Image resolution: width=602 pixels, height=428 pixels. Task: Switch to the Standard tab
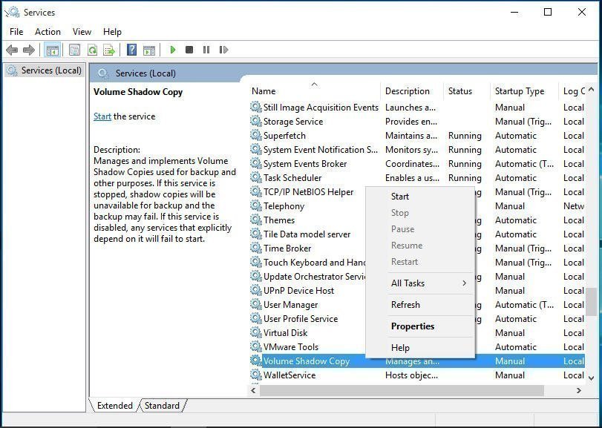click(x=162, y=406)
